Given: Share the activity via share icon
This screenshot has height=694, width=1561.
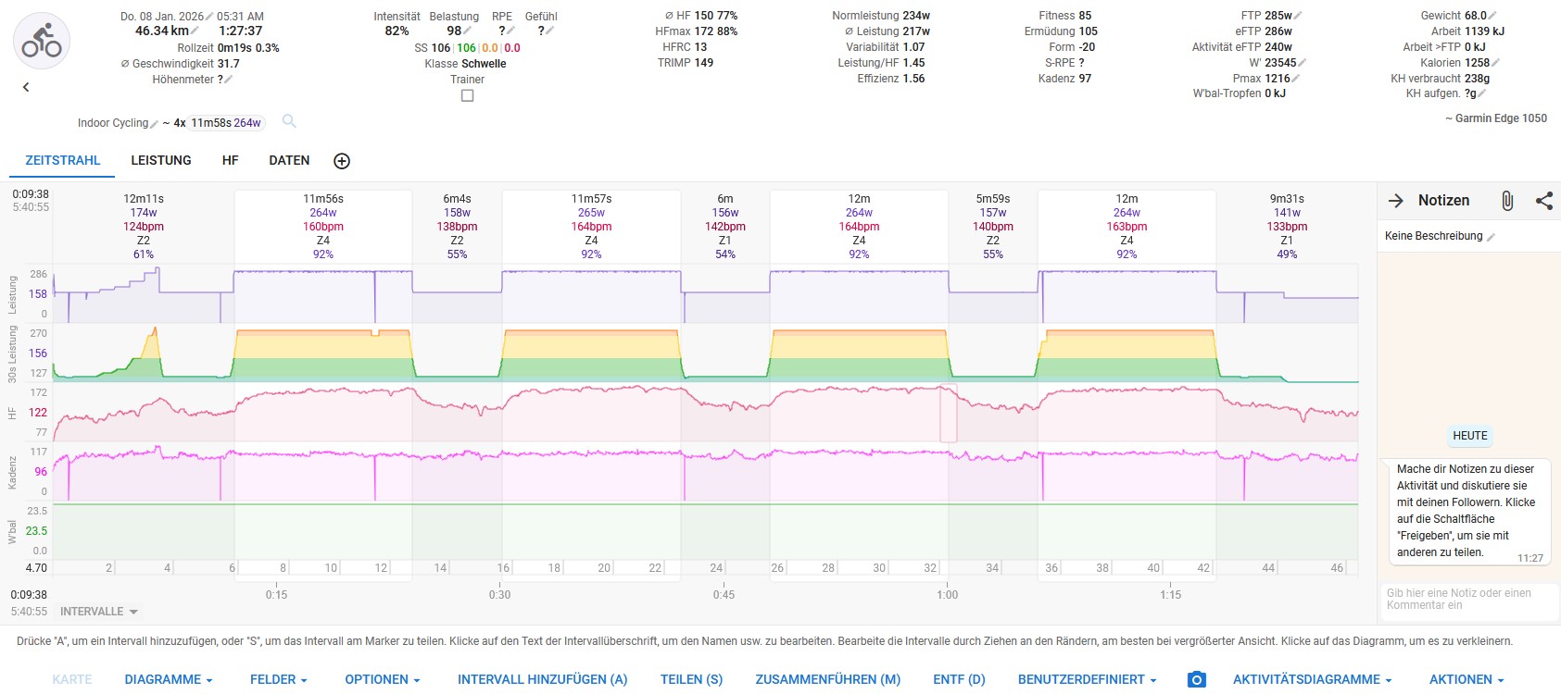Looking at the screenshot, I should click(x=1543, y=201).
